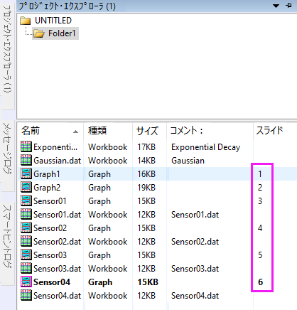
Task: Sort list by 名前 column header
Action: pos(50,131)
